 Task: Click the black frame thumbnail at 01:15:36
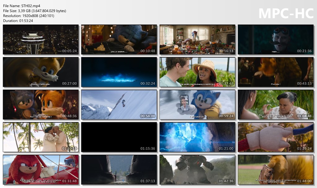tap(119, 137)
